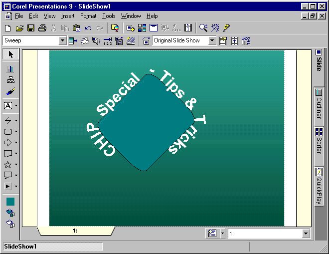The image size is (329, 254).
Task: Click the display sequence 123 icon
Action: (108, 41)
